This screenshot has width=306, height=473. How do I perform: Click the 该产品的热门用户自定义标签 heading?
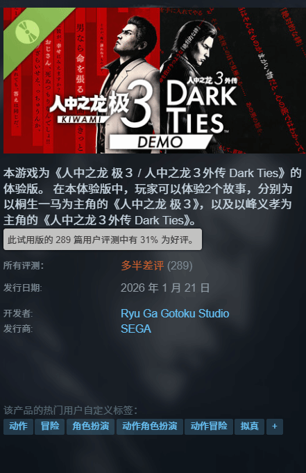[x=70, y=410]
